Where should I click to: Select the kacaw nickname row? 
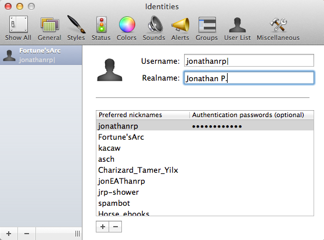(x=205, y=148)
